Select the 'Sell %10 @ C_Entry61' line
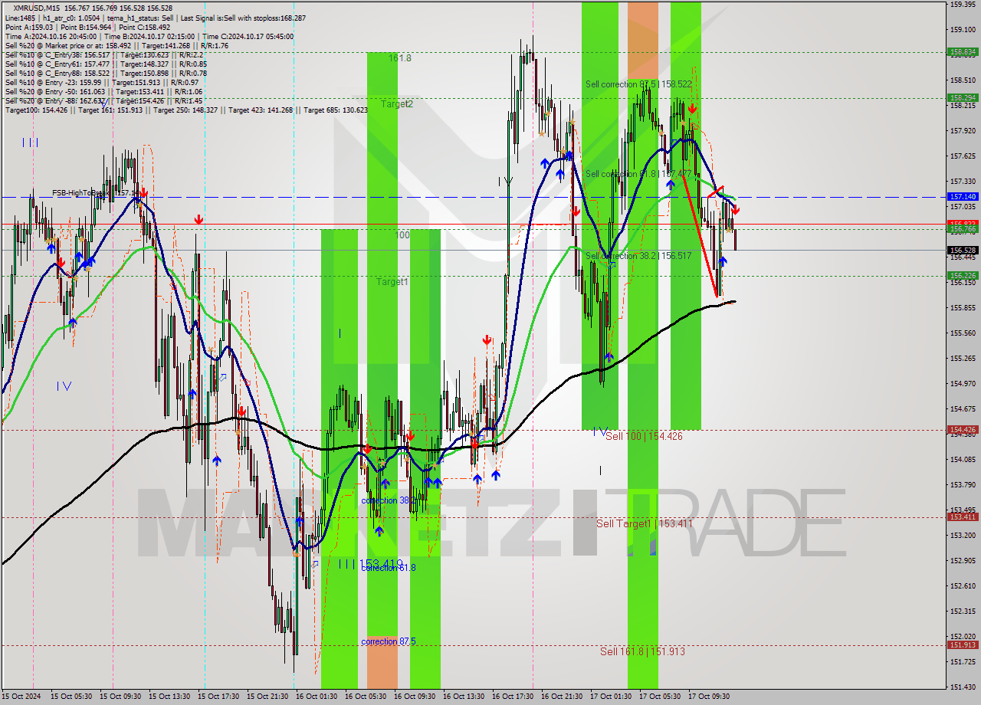The width and height of the screenshot is (981, 705). pos(105,64)
